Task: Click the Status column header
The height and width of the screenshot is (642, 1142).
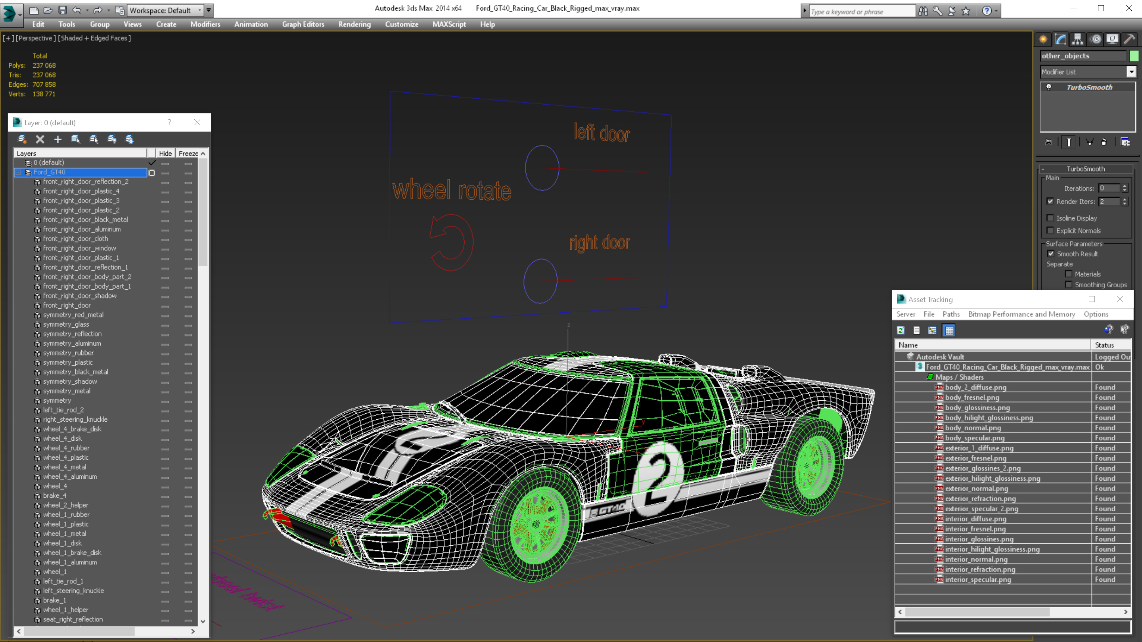Action: point(1111,345)
